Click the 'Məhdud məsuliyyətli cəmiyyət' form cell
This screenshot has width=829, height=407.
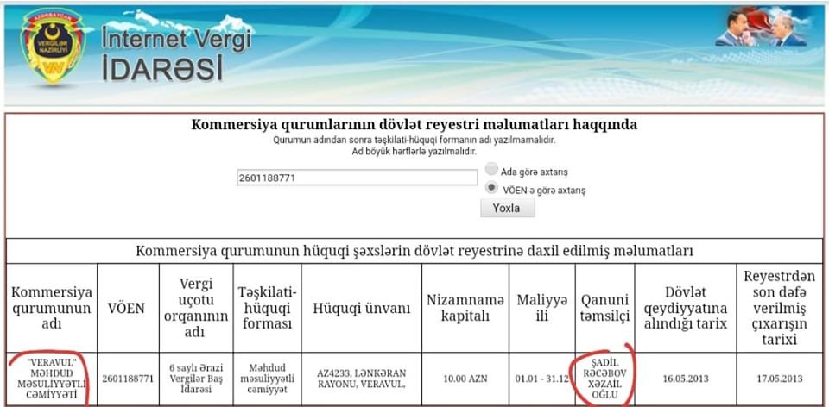(267, 379)
